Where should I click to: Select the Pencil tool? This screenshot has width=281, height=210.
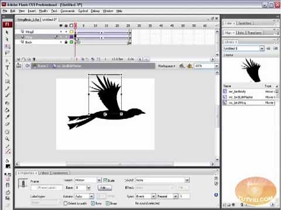pos(7,89)
